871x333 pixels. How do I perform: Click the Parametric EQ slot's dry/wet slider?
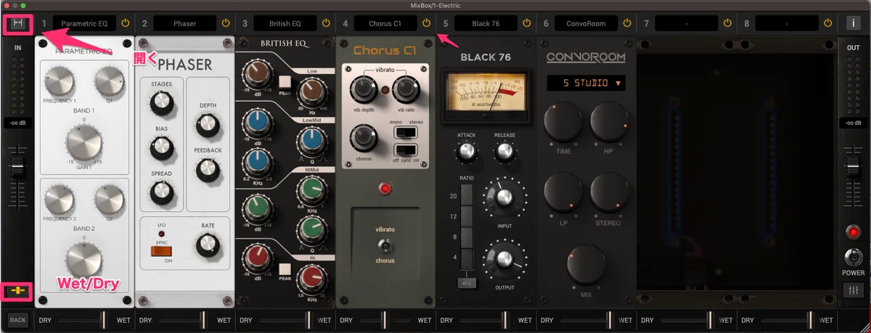82,319
